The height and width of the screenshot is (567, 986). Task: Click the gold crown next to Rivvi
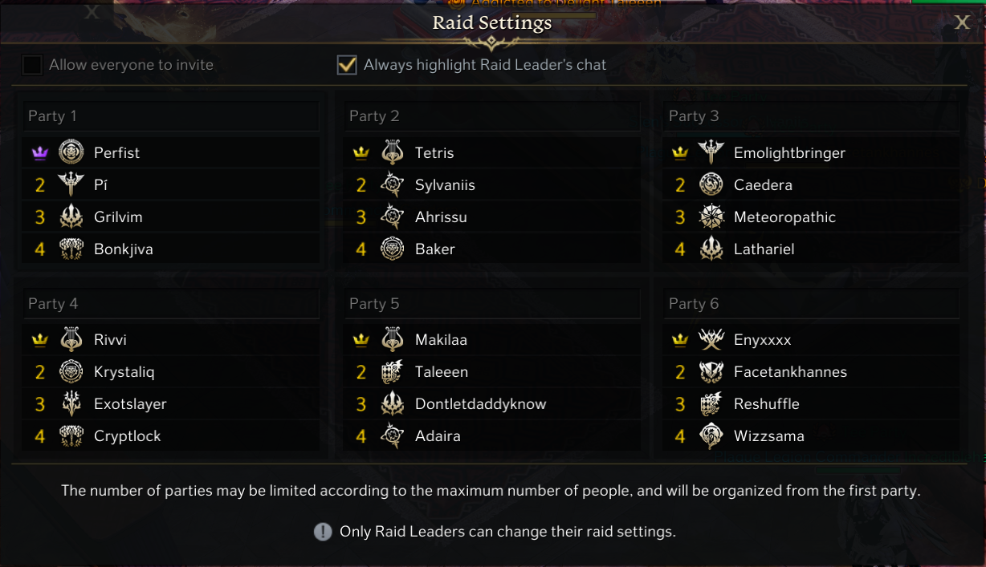pyautogui.click(x=40, y=340)
